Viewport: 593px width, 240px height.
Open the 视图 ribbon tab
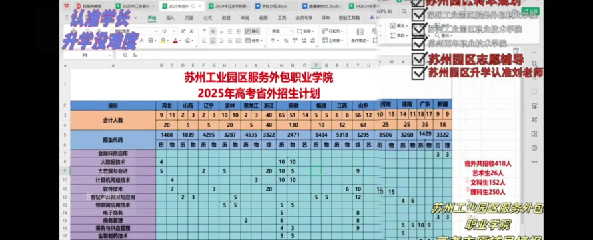coord(263,18)
